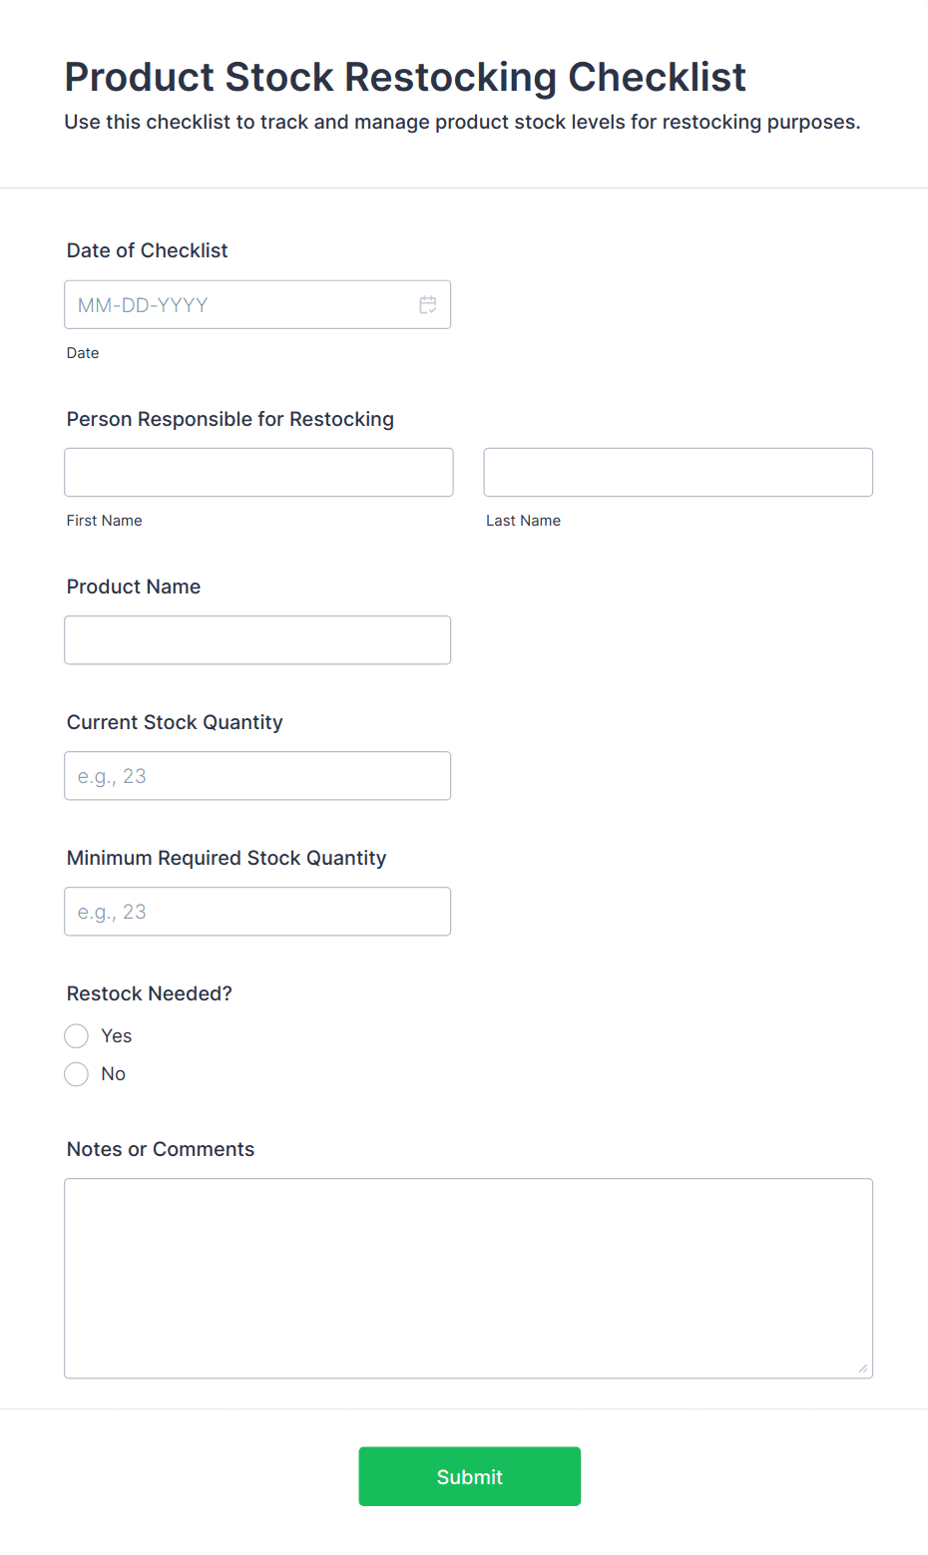
Task: Focus the Last Name text box
Action: point(678,473)
